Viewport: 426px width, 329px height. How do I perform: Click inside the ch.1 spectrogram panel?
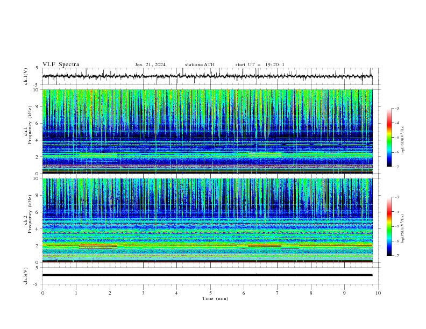pos(207,131)
